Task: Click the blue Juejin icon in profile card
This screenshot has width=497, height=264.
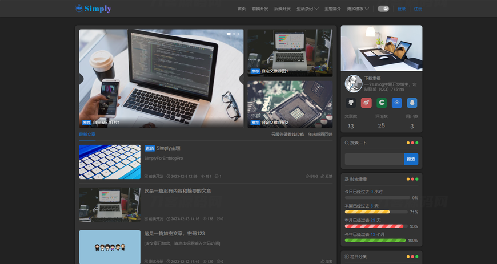Action: click(396, 103)
